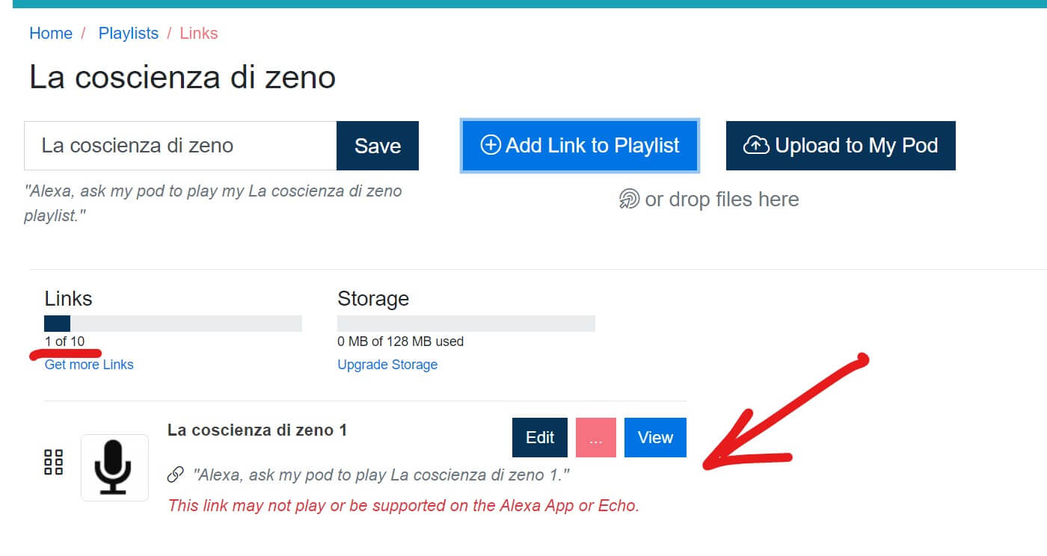Click the "La coscienza di zeno 1" title
1047x556 pixels.
click(257, 430)
